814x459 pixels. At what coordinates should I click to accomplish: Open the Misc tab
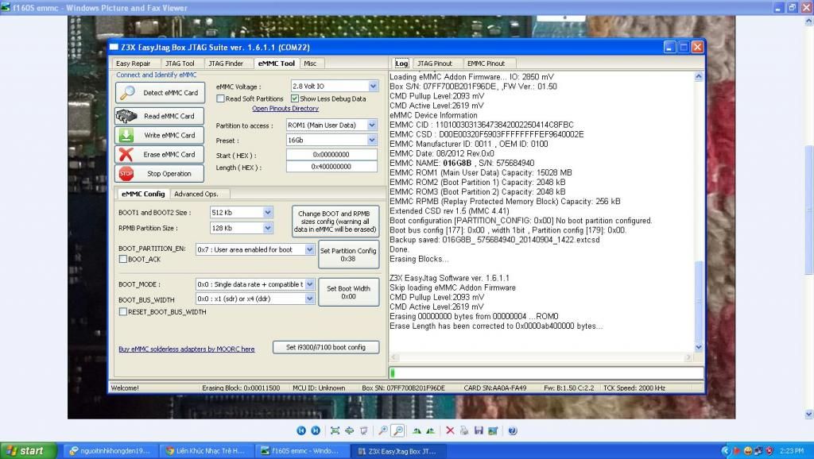coord(310,64)
